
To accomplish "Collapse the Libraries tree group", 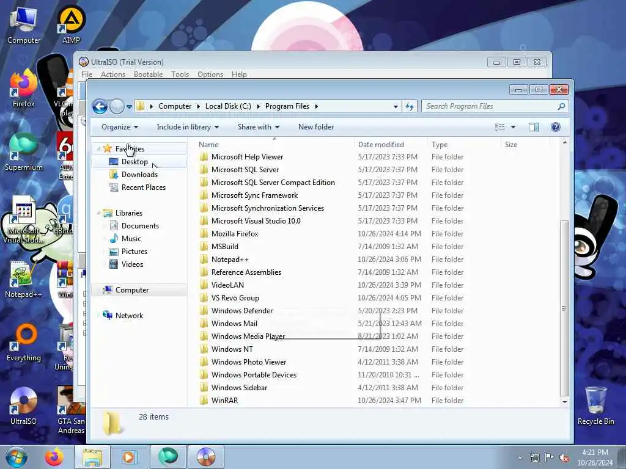I will click(x=98, y=213).
